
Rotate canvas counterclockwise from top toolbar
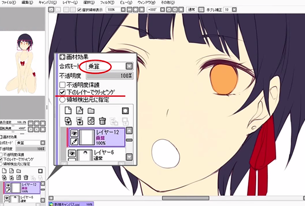pos(169,10)
